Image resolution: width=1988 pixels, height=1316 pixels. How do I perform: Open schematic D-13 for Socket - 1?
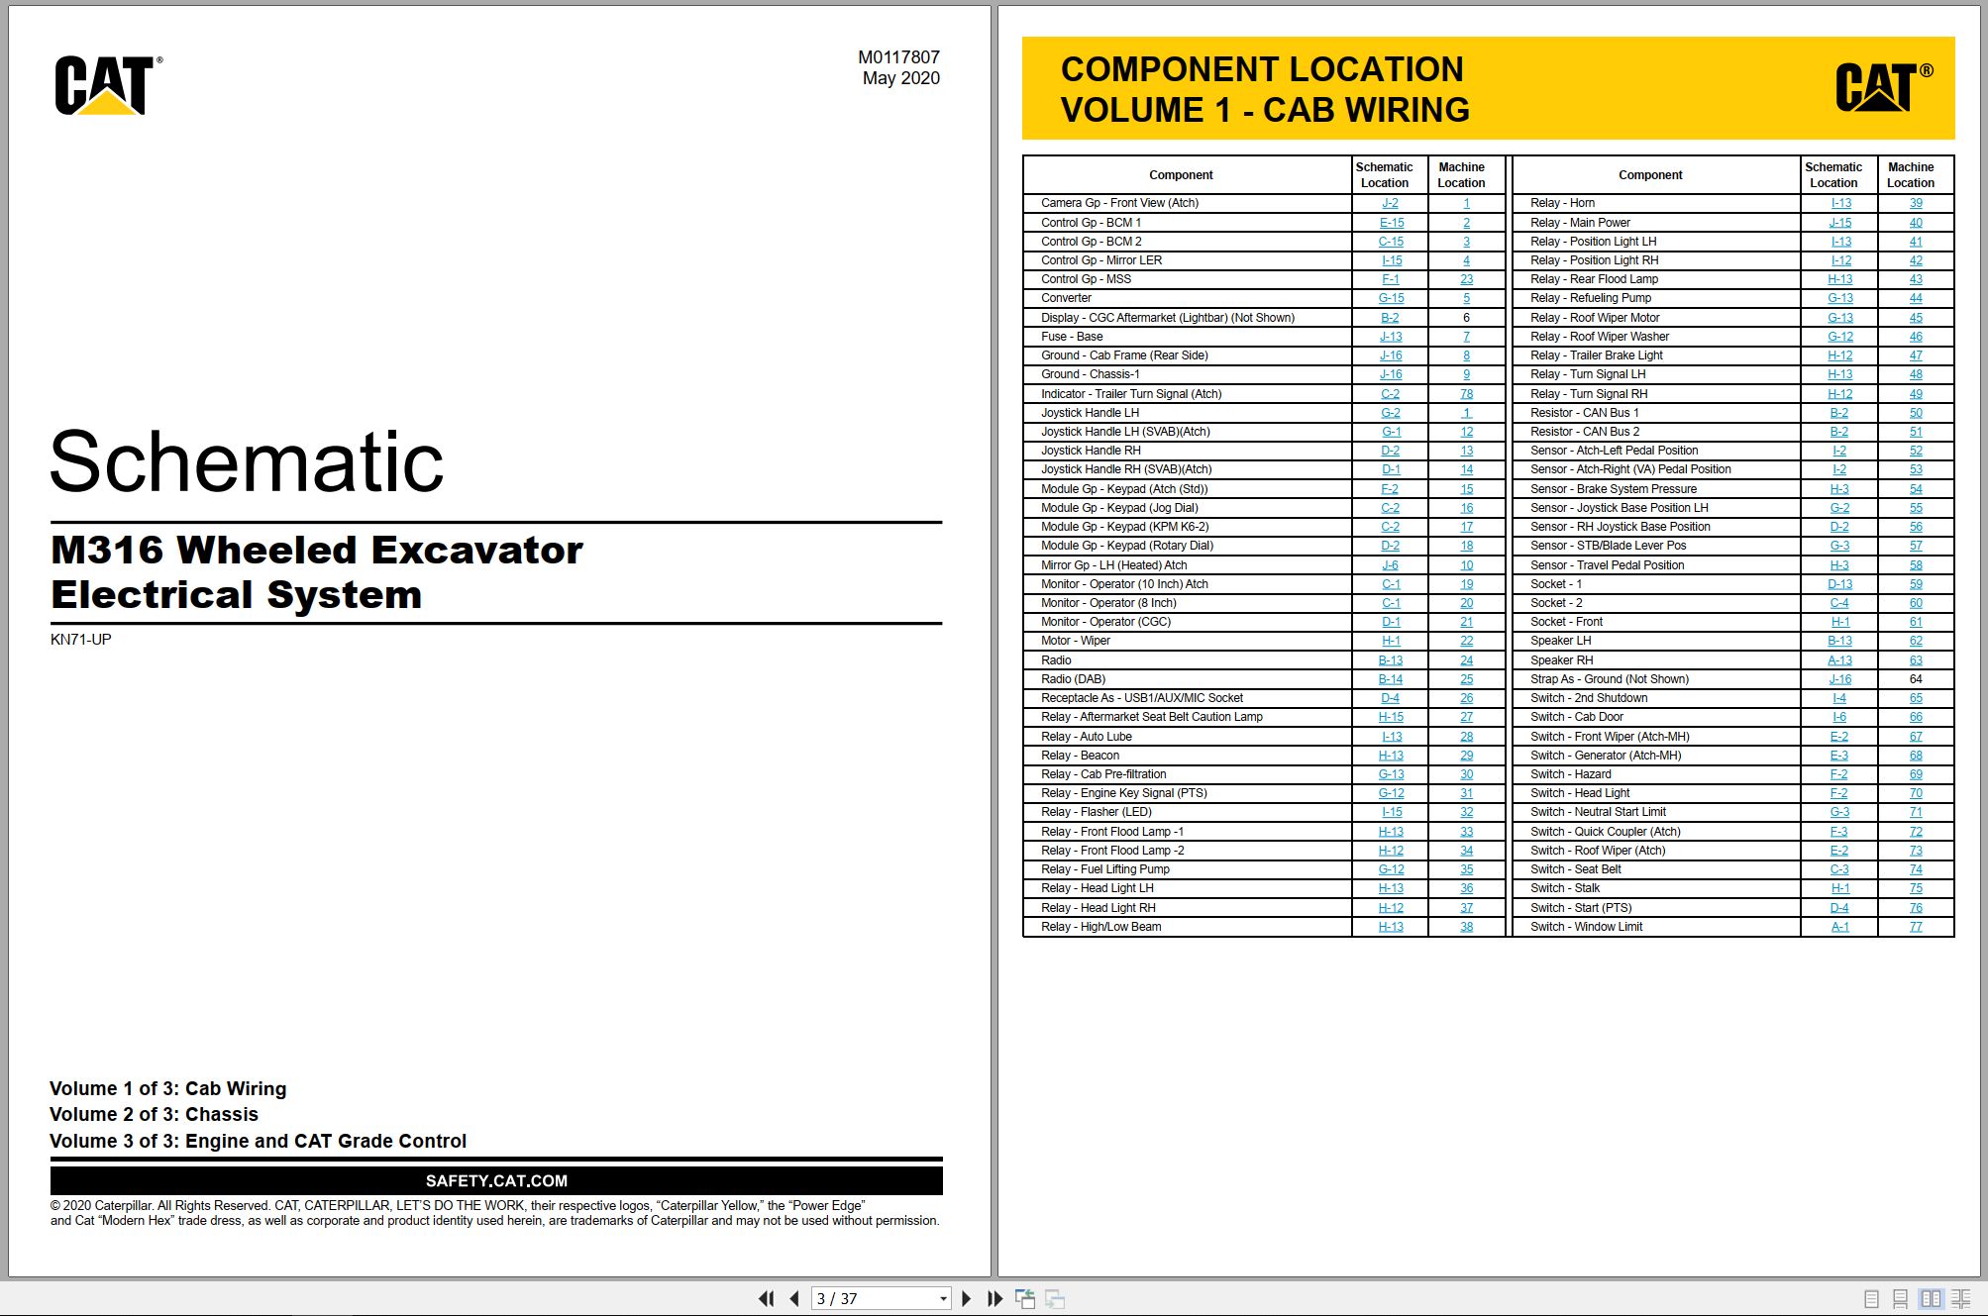click(1839, 584)
